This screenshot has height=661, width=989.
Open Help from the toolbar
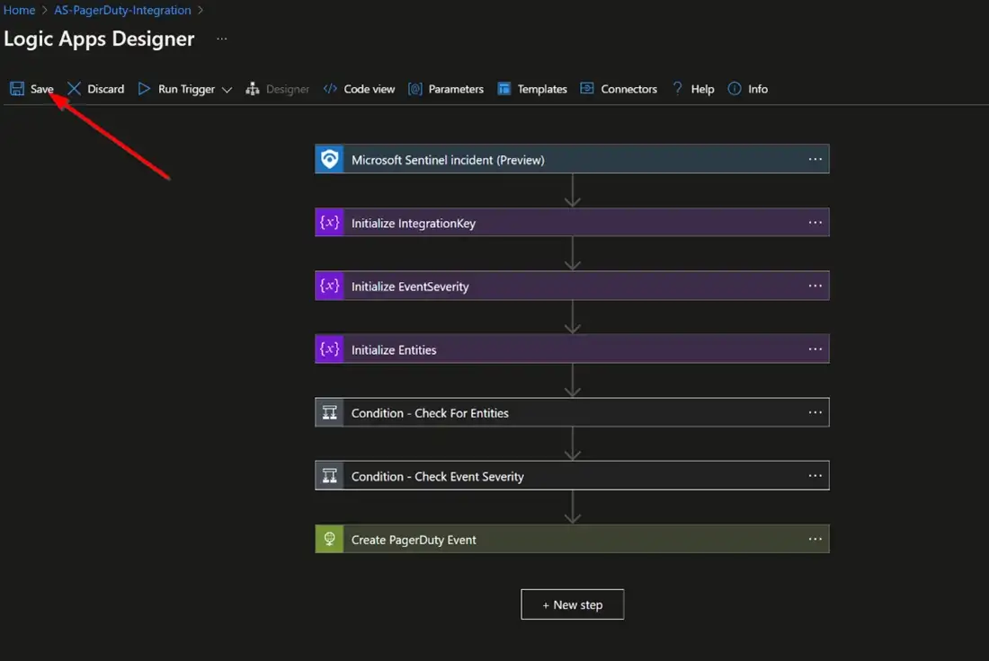pos(693,89)
